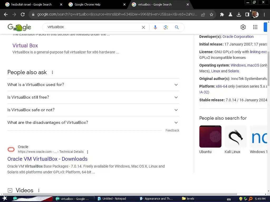Follow the Oracle Corporation developer link
The height and width of the screenshot is (202, 270).
click(x=238, y=37)
